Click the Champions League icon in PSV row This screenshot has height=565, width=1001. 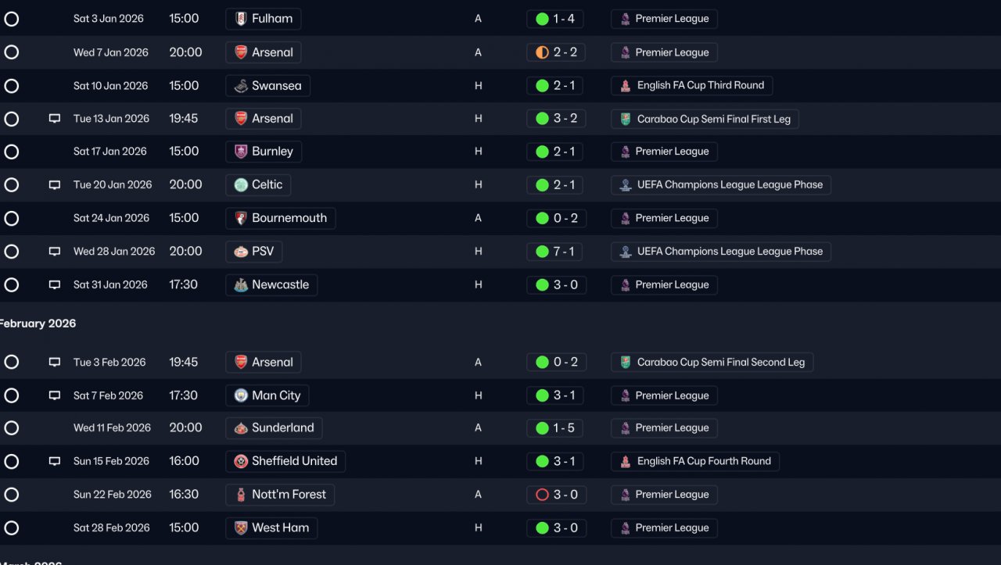[626, 252]
